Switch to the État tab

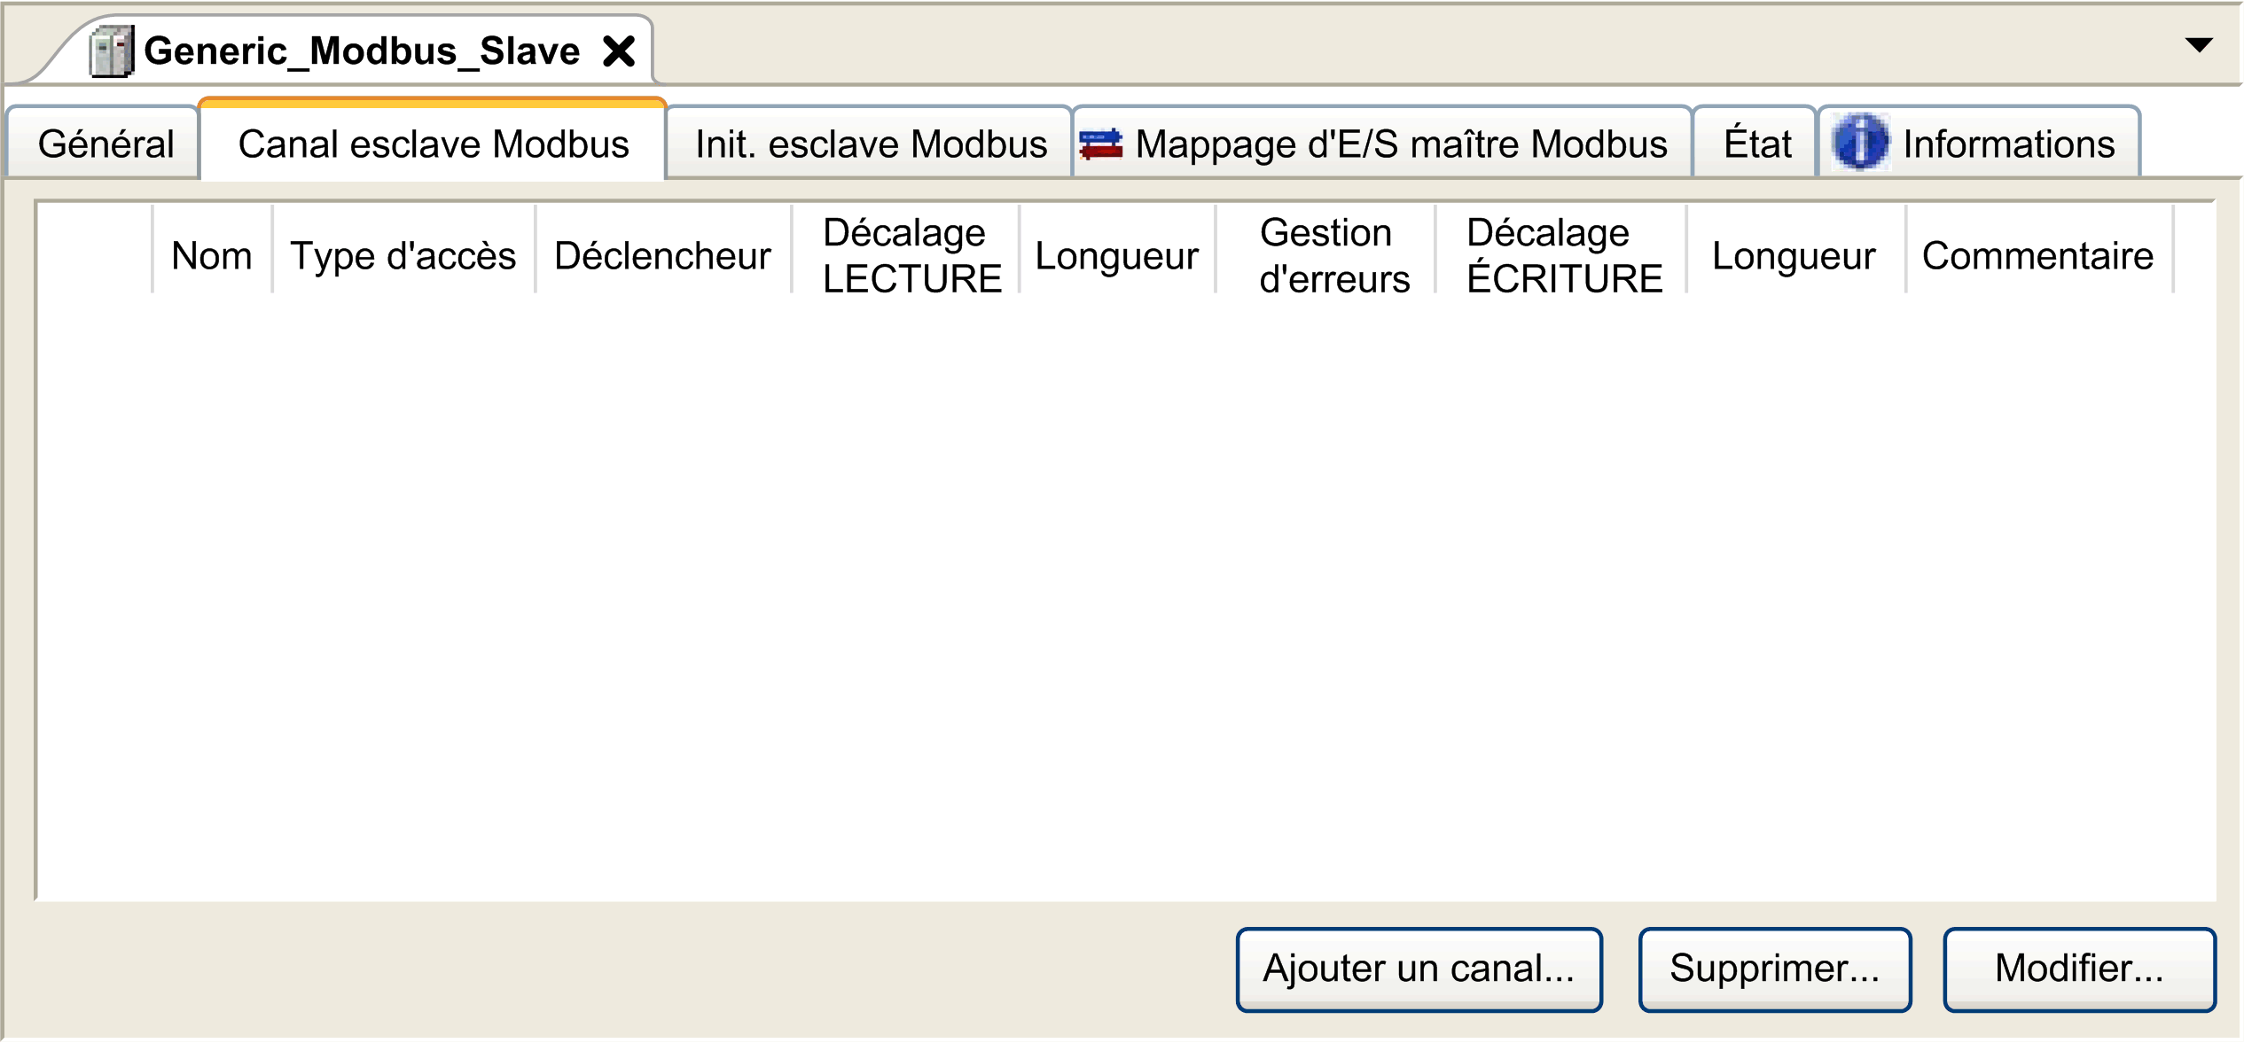click(1755, 143)
